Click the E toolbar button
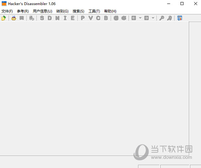Viewport: 201px width, 168px height. tap(73, 18)
